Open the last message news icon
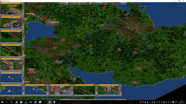Image resolution: width=186 pixels, height=104 pixels. tap(123, 3)
